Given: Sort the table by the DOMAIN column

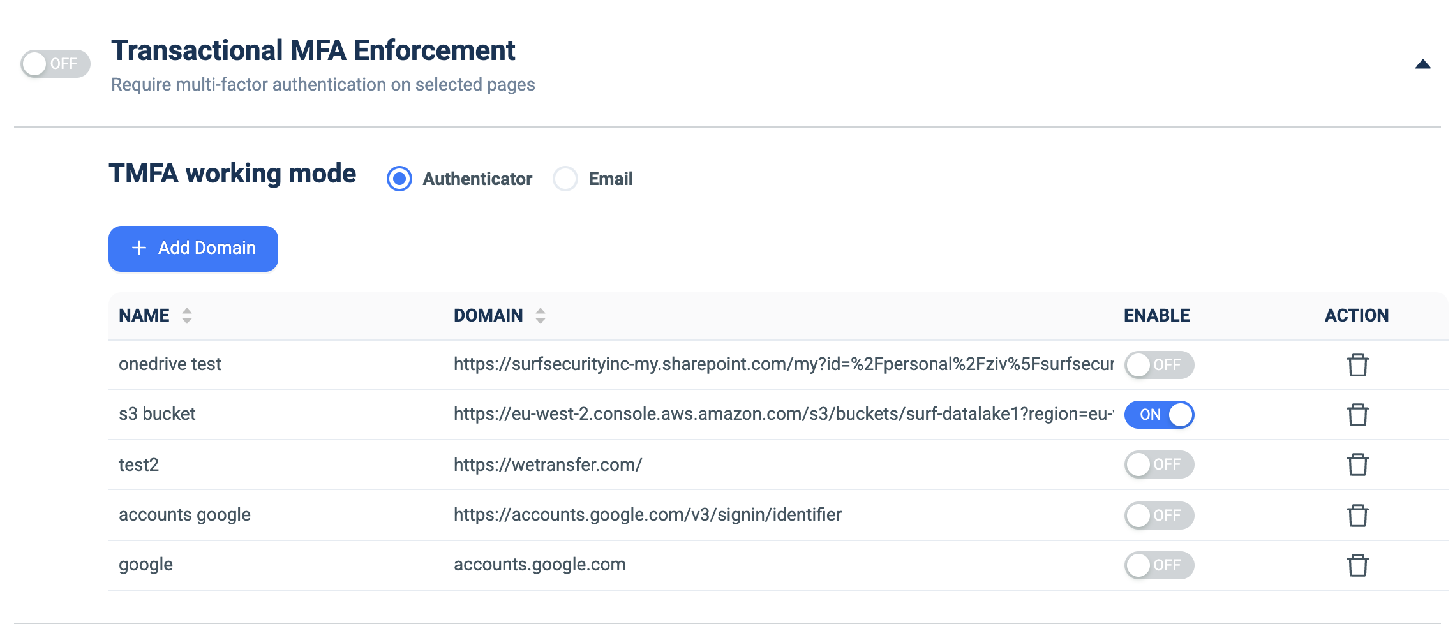Looking at the screenshot, I should [x=541, y=315].
